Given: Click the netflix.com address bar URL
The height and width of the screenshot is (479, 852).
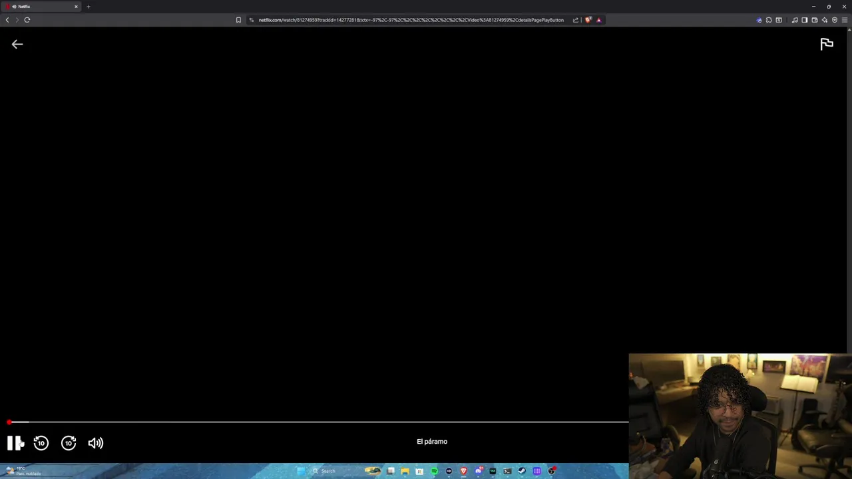Looking at the screenshot, I should [411, 20].
